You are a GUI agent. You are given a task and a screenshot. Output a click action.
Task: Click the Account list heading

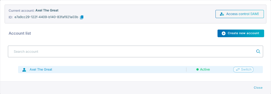pyautogui.click(x=20, y=33)
